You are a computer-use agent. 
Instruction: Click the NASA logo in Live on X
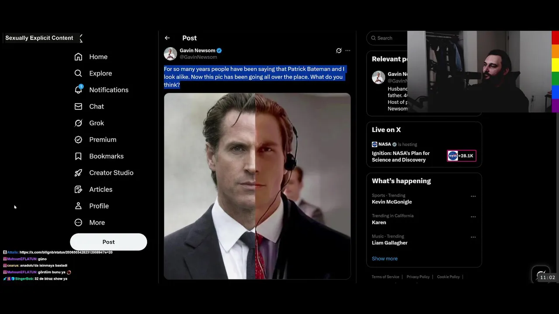click(x=374, y=144)
